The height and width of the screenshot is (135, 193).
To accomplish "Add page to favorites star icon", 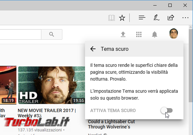I will (122, 18).
